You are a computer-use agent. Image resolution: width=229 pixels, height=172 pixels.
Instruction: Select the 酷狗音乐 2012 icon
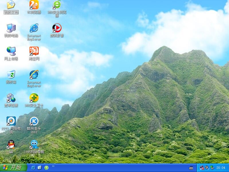(x=34, y=121)
